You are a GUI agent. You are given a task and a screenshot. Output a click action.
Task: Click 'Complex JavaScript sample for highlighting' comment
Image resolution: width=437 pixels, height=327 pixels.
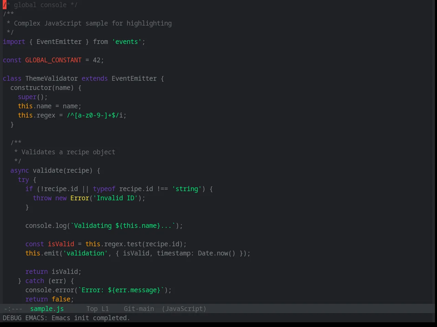(93, 23)
